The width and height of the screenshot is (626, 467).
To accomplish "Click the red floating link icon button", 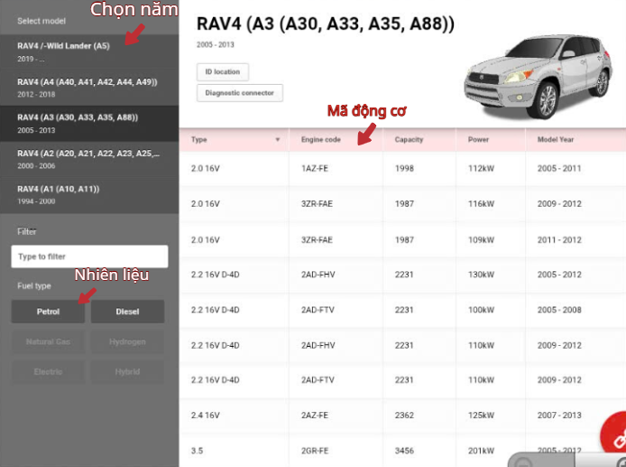I will pos(615,436).
